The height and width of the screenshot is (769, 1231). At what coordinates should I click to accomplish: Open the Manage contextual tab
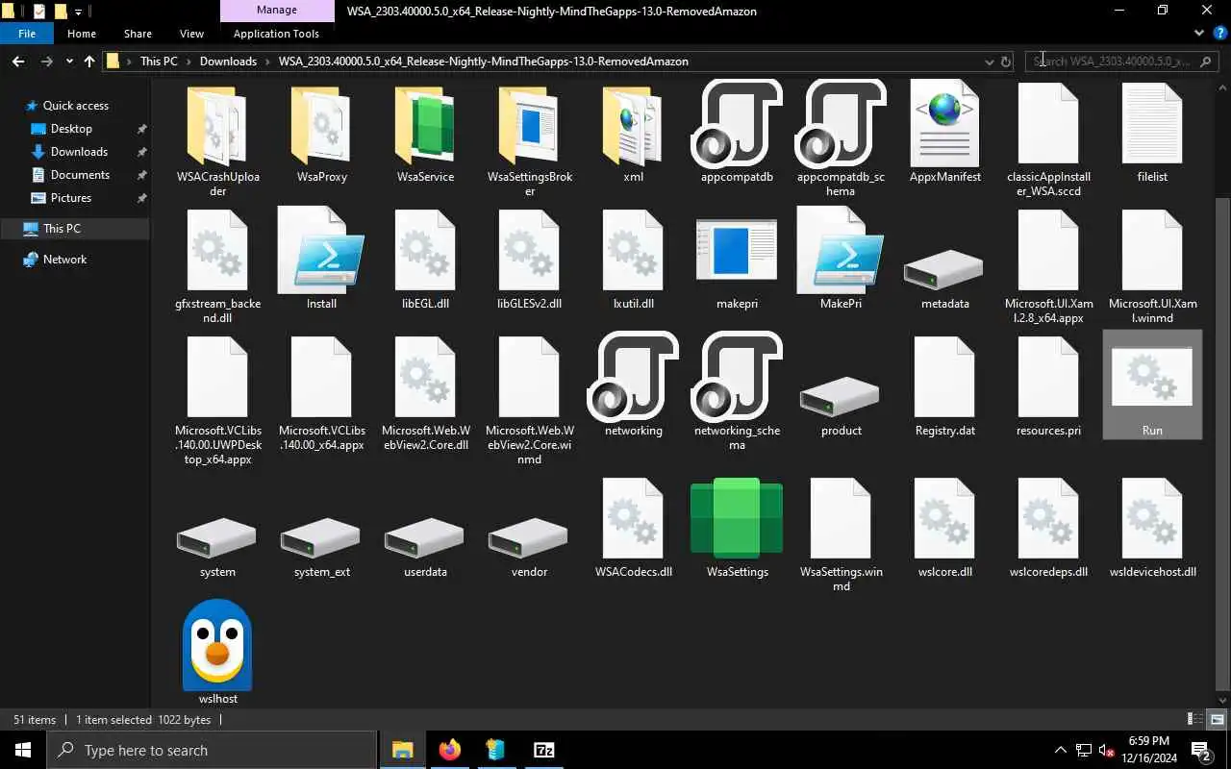[x=276, y=12]
